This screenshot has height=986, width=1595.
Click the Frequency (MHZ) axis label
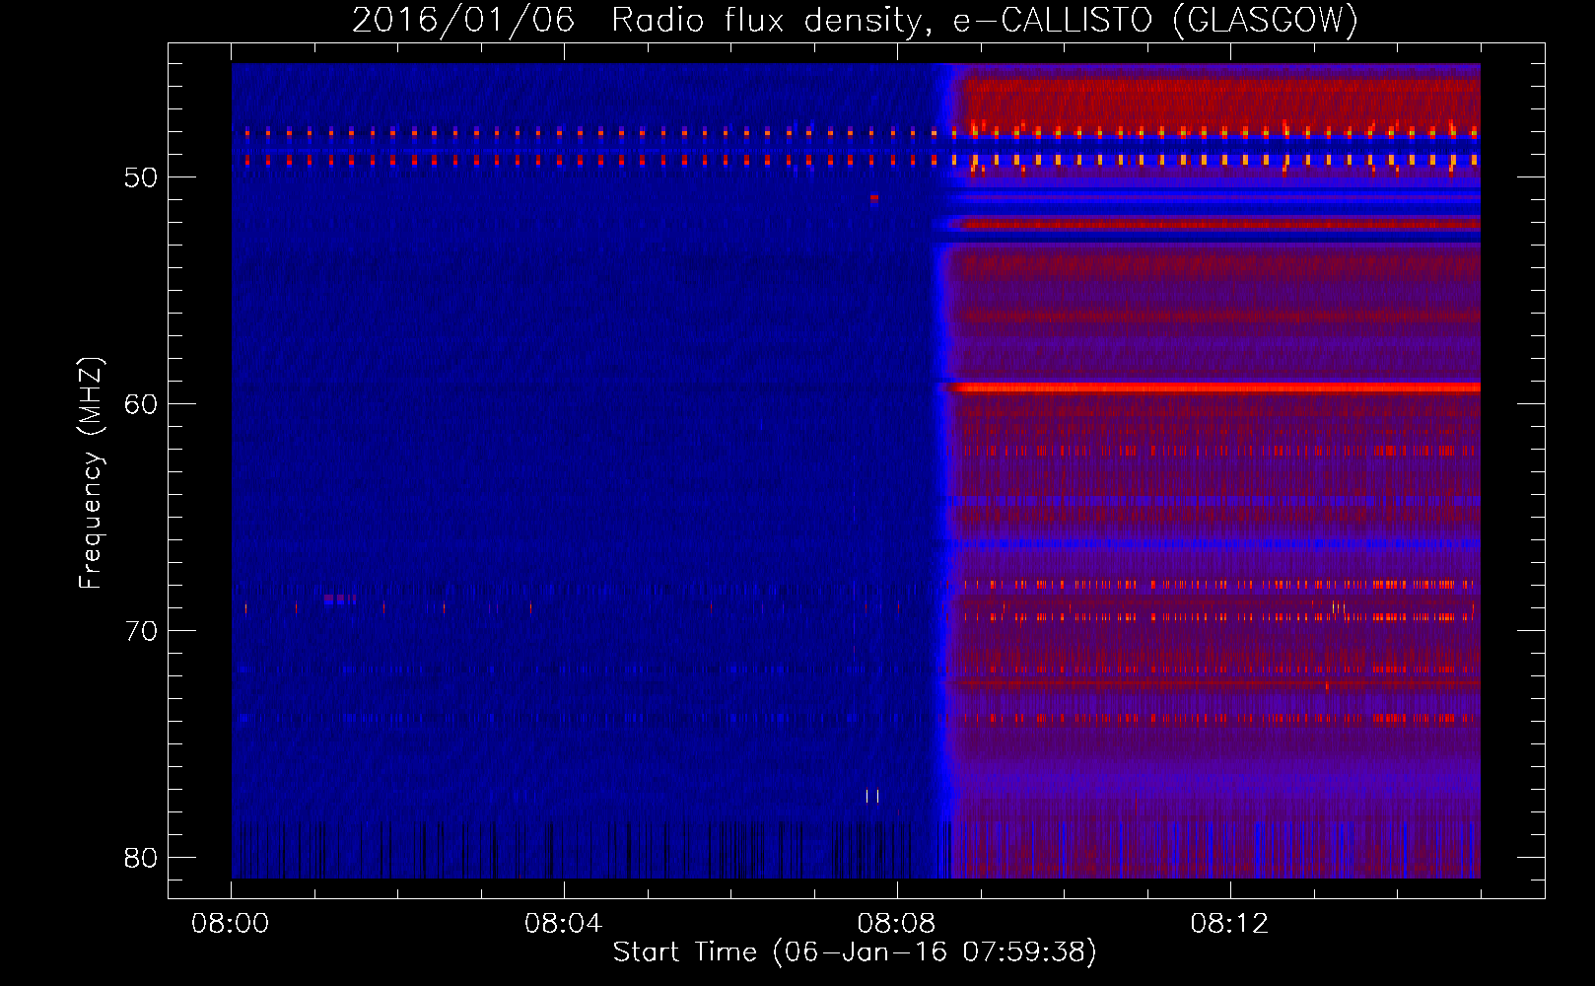coord(91,473)
